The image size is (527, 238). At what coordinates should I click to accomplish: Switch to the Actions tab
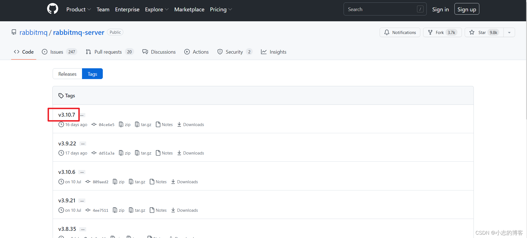tap(196, 52)
